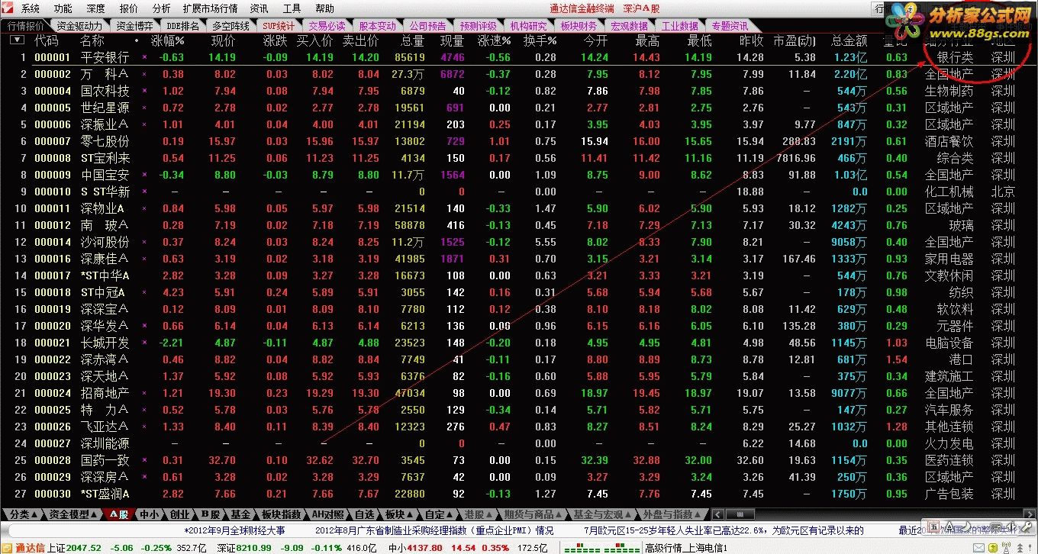Select the AH对照 bottom tab

point(327,514)
